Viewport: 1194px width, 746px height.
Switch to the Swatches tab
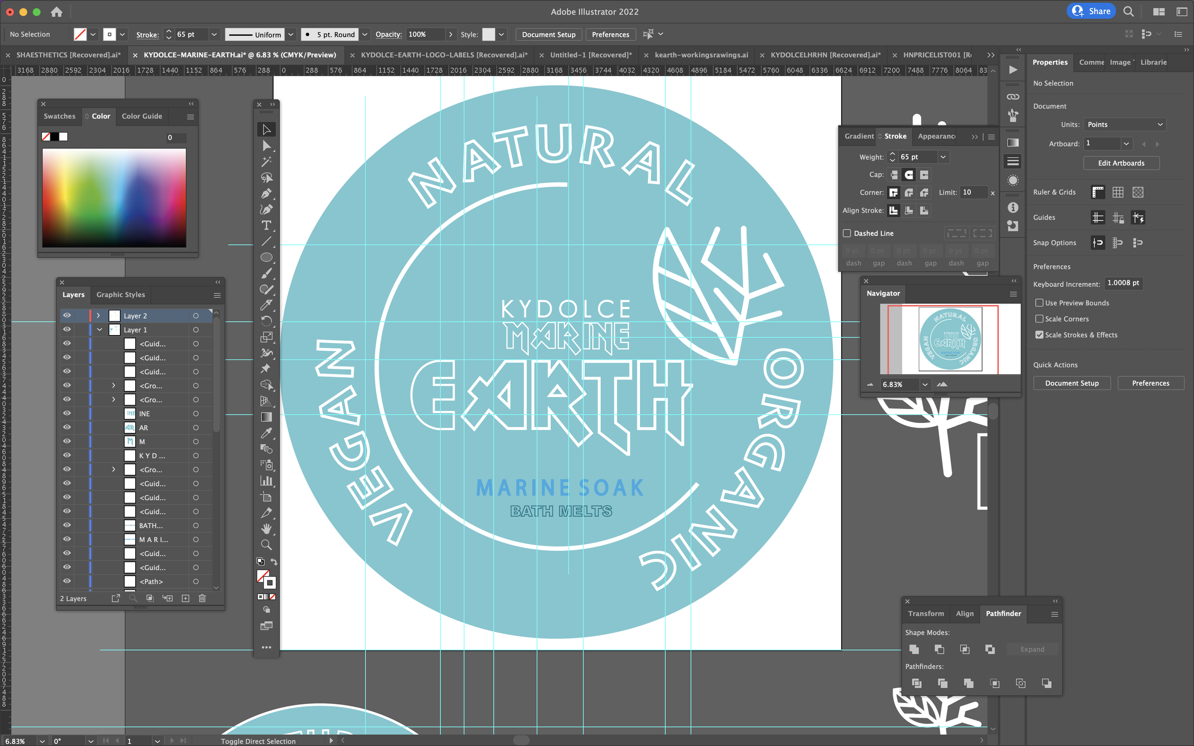tap(59, 116)
